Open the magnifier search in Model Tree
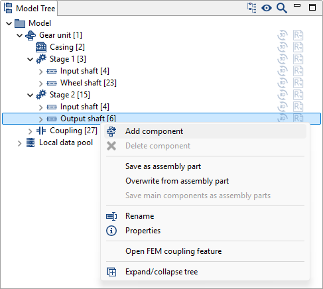 282,8
